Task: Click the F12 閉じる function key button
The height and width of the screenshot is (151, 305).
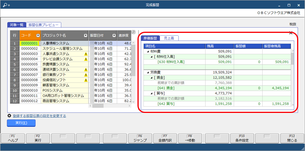Action: 292,138
